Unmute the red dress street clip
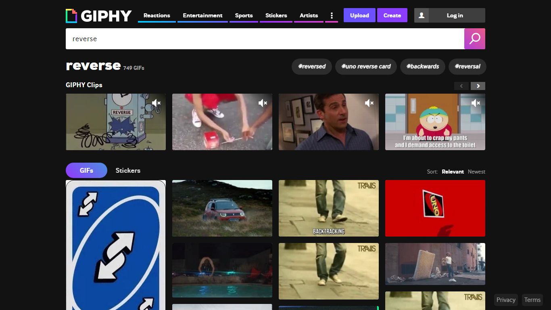 tap(263, 103)
